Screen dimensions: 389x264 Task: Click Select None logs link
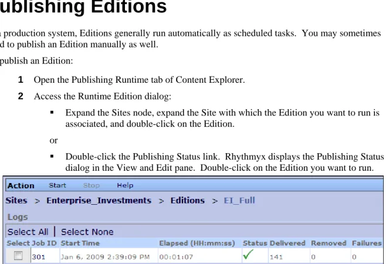[x=87, y=232]
